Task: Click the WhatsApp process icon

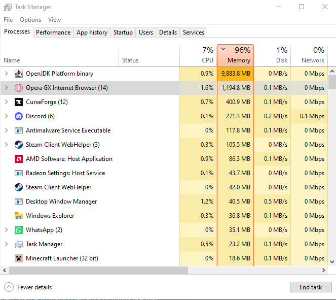Action: [19, 230]
